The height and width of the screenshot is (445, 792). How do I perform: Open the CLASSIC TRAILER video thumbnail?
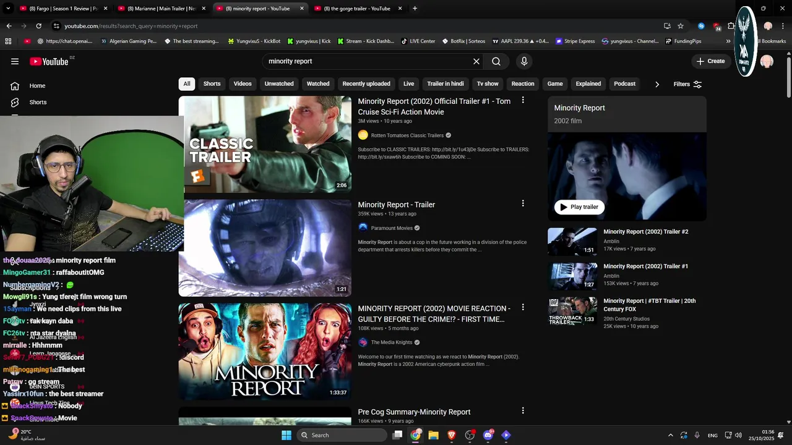tap(265, 144)
